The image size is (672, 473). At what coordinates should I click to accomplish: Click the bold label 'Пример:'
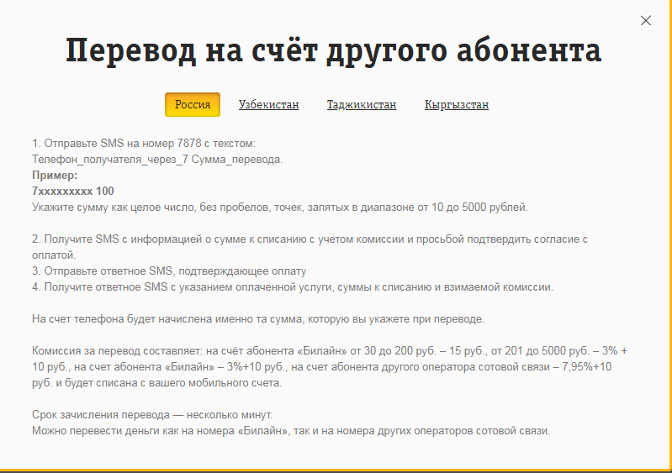coord(55,175)
